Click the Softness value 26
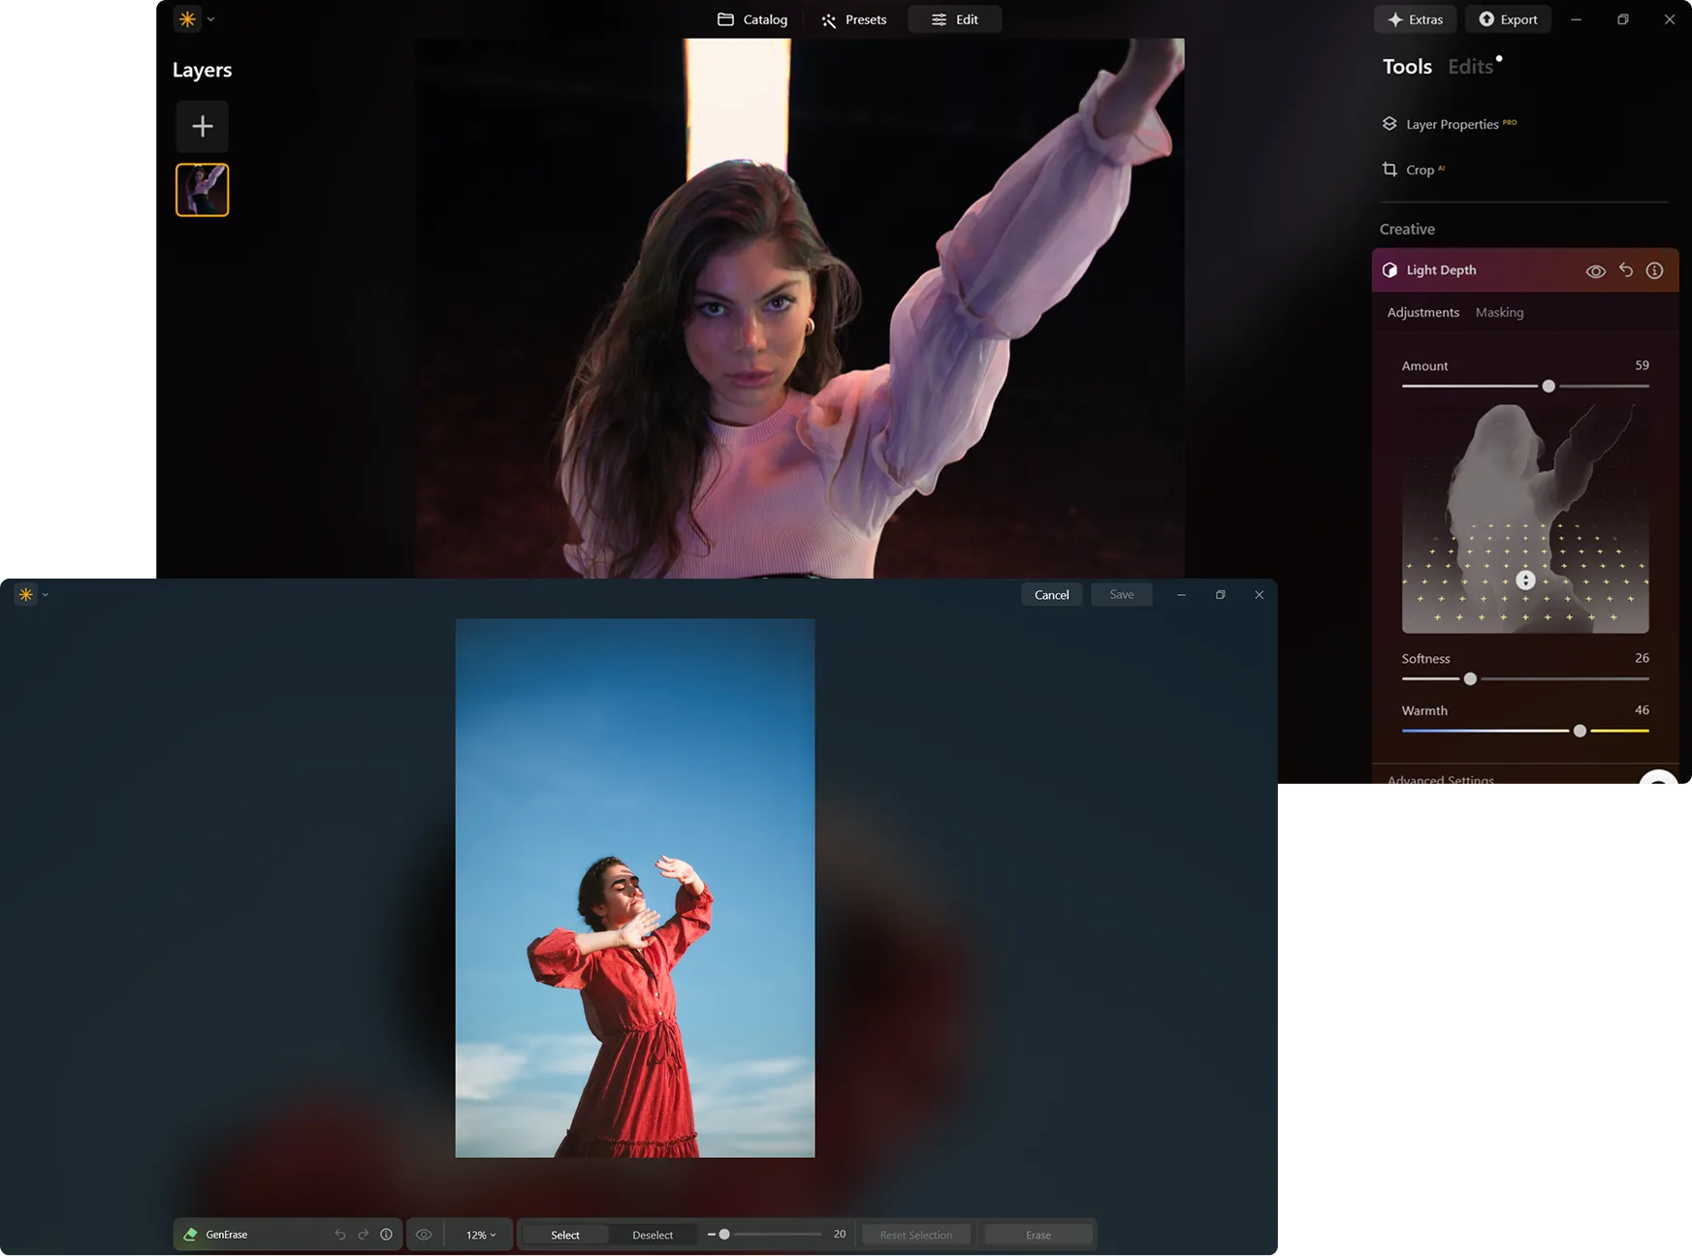Screen dimensions: 1692x1256 tap(1642, 658)
